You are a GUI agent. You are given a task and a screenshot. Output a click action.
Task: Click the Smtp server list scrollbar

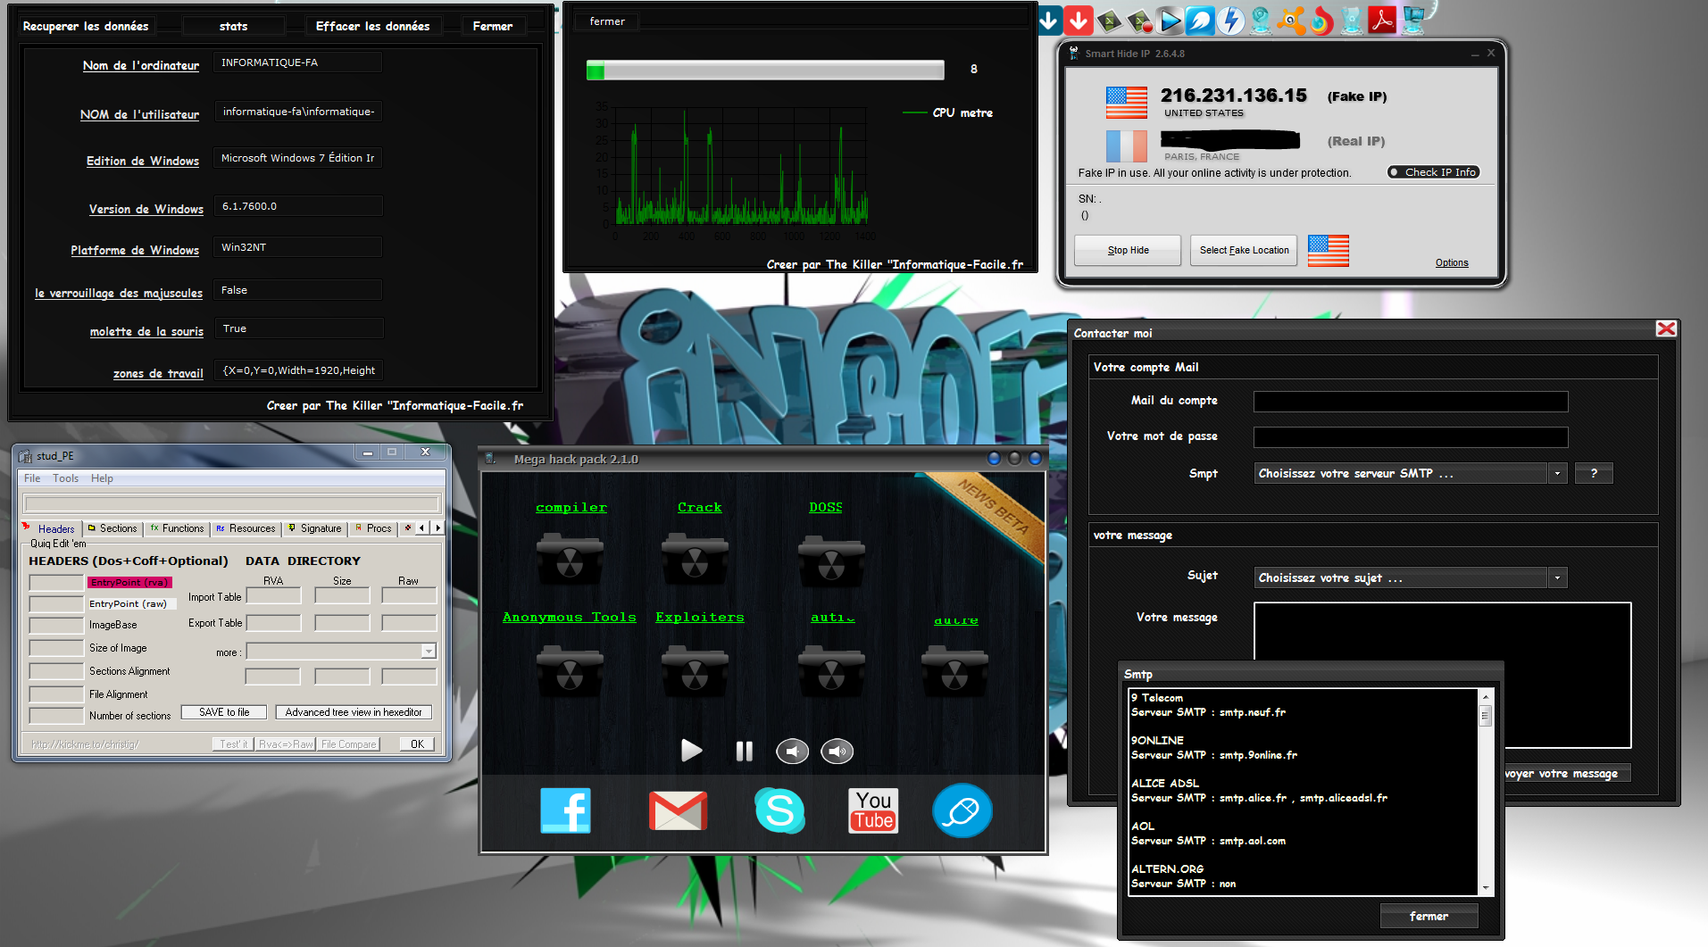point(1486,792)
